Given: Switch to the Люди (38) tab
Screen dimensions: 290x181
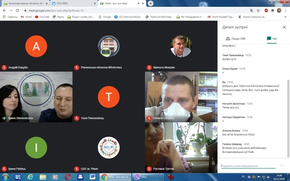Looking at the screenshot, I should tap(235, 38).
